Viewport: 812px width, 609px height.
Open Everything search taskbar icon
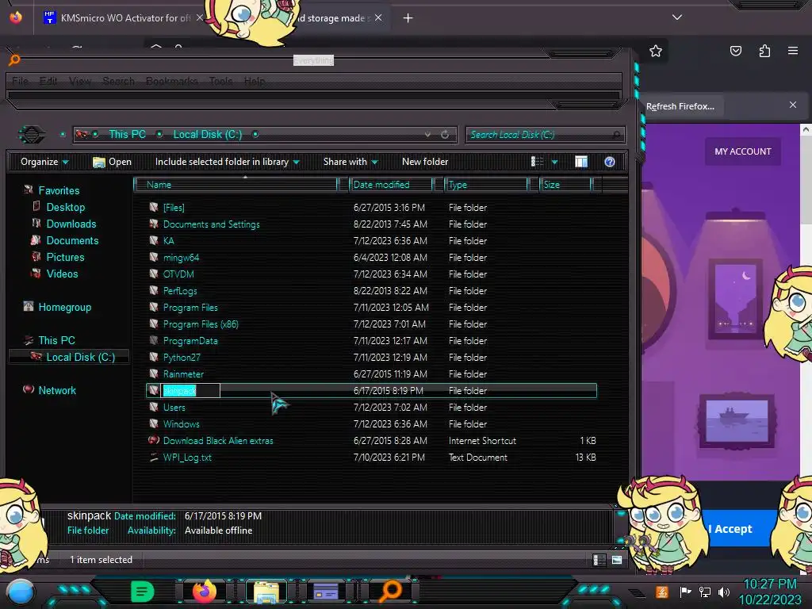(390, 592)
